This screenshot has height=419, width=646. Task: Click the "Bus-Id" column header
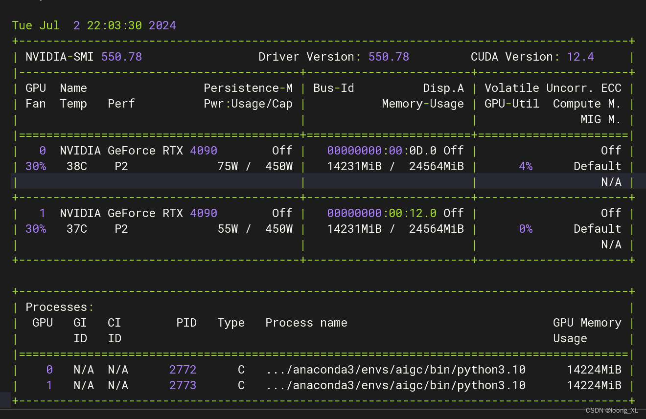[x=334, y=88]
